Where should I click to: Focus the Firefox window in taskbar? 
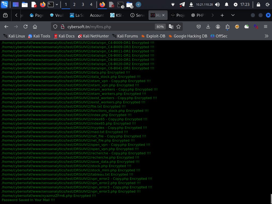pos(102,5)
